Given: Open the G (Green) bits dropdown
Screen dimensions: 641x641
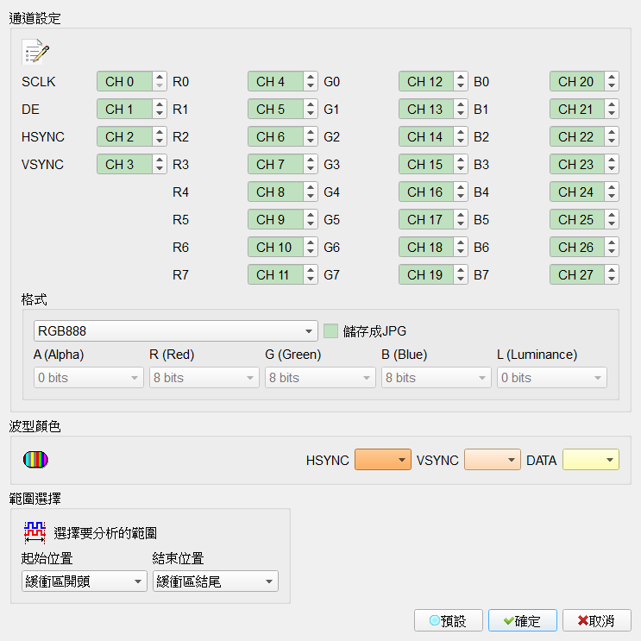Looking at the screenshot, I should [x=320, y=377].
